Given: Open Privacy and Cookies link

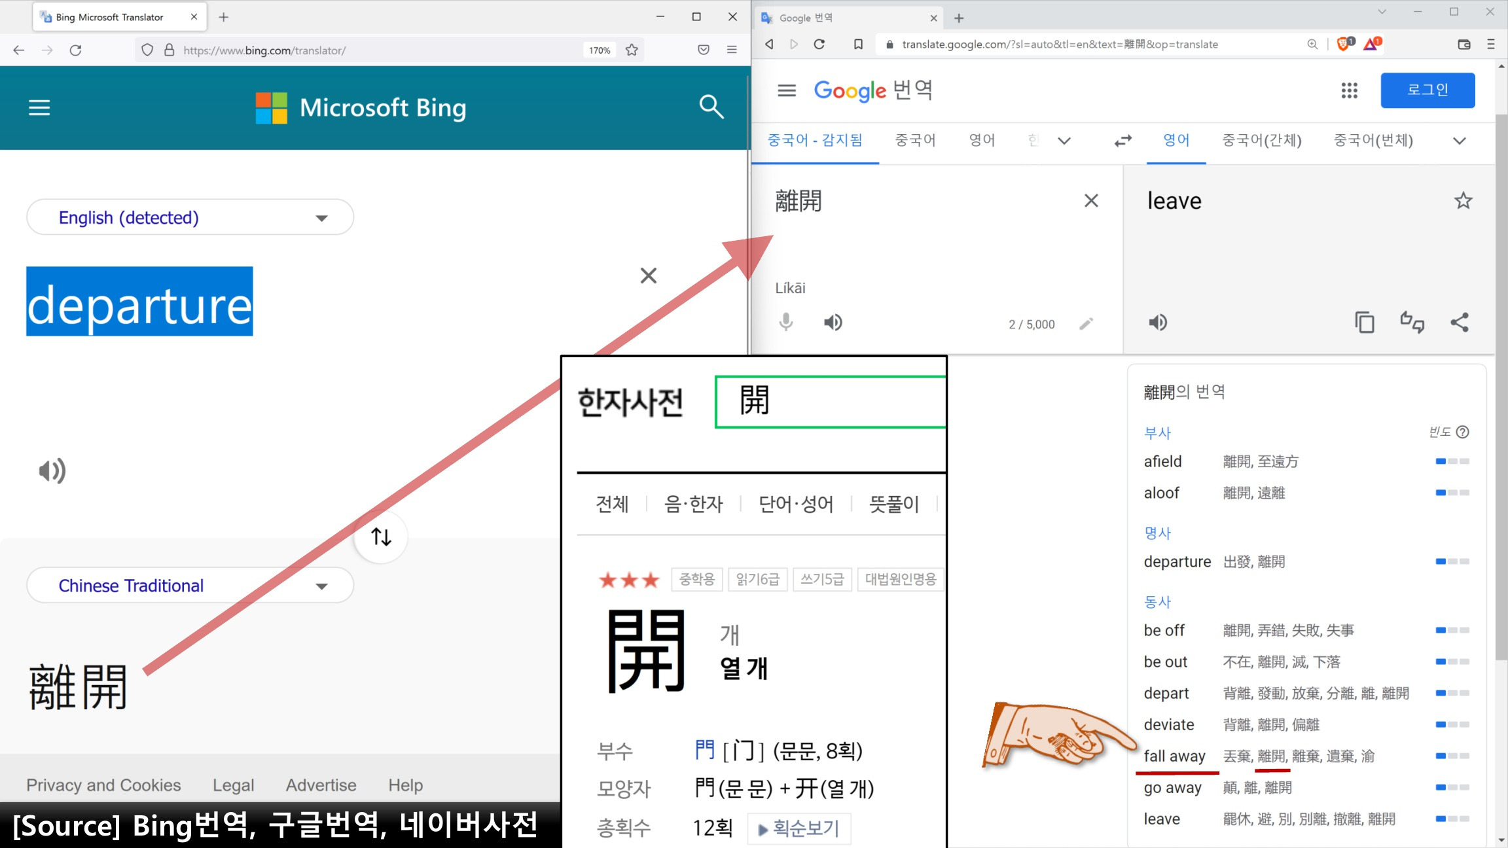Looking at the screenshot, I should [103, 785].
